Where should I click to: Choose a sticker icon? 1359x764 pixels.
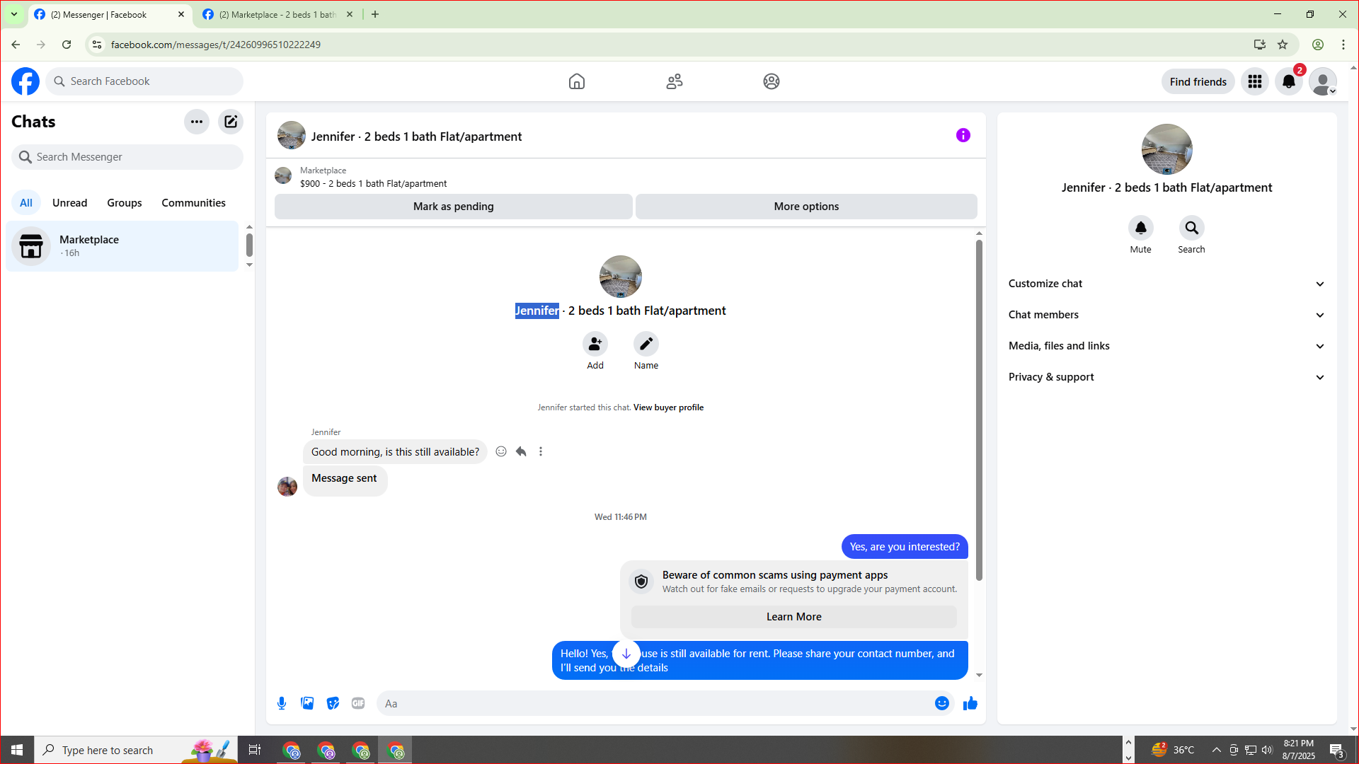tap(333, 703)
